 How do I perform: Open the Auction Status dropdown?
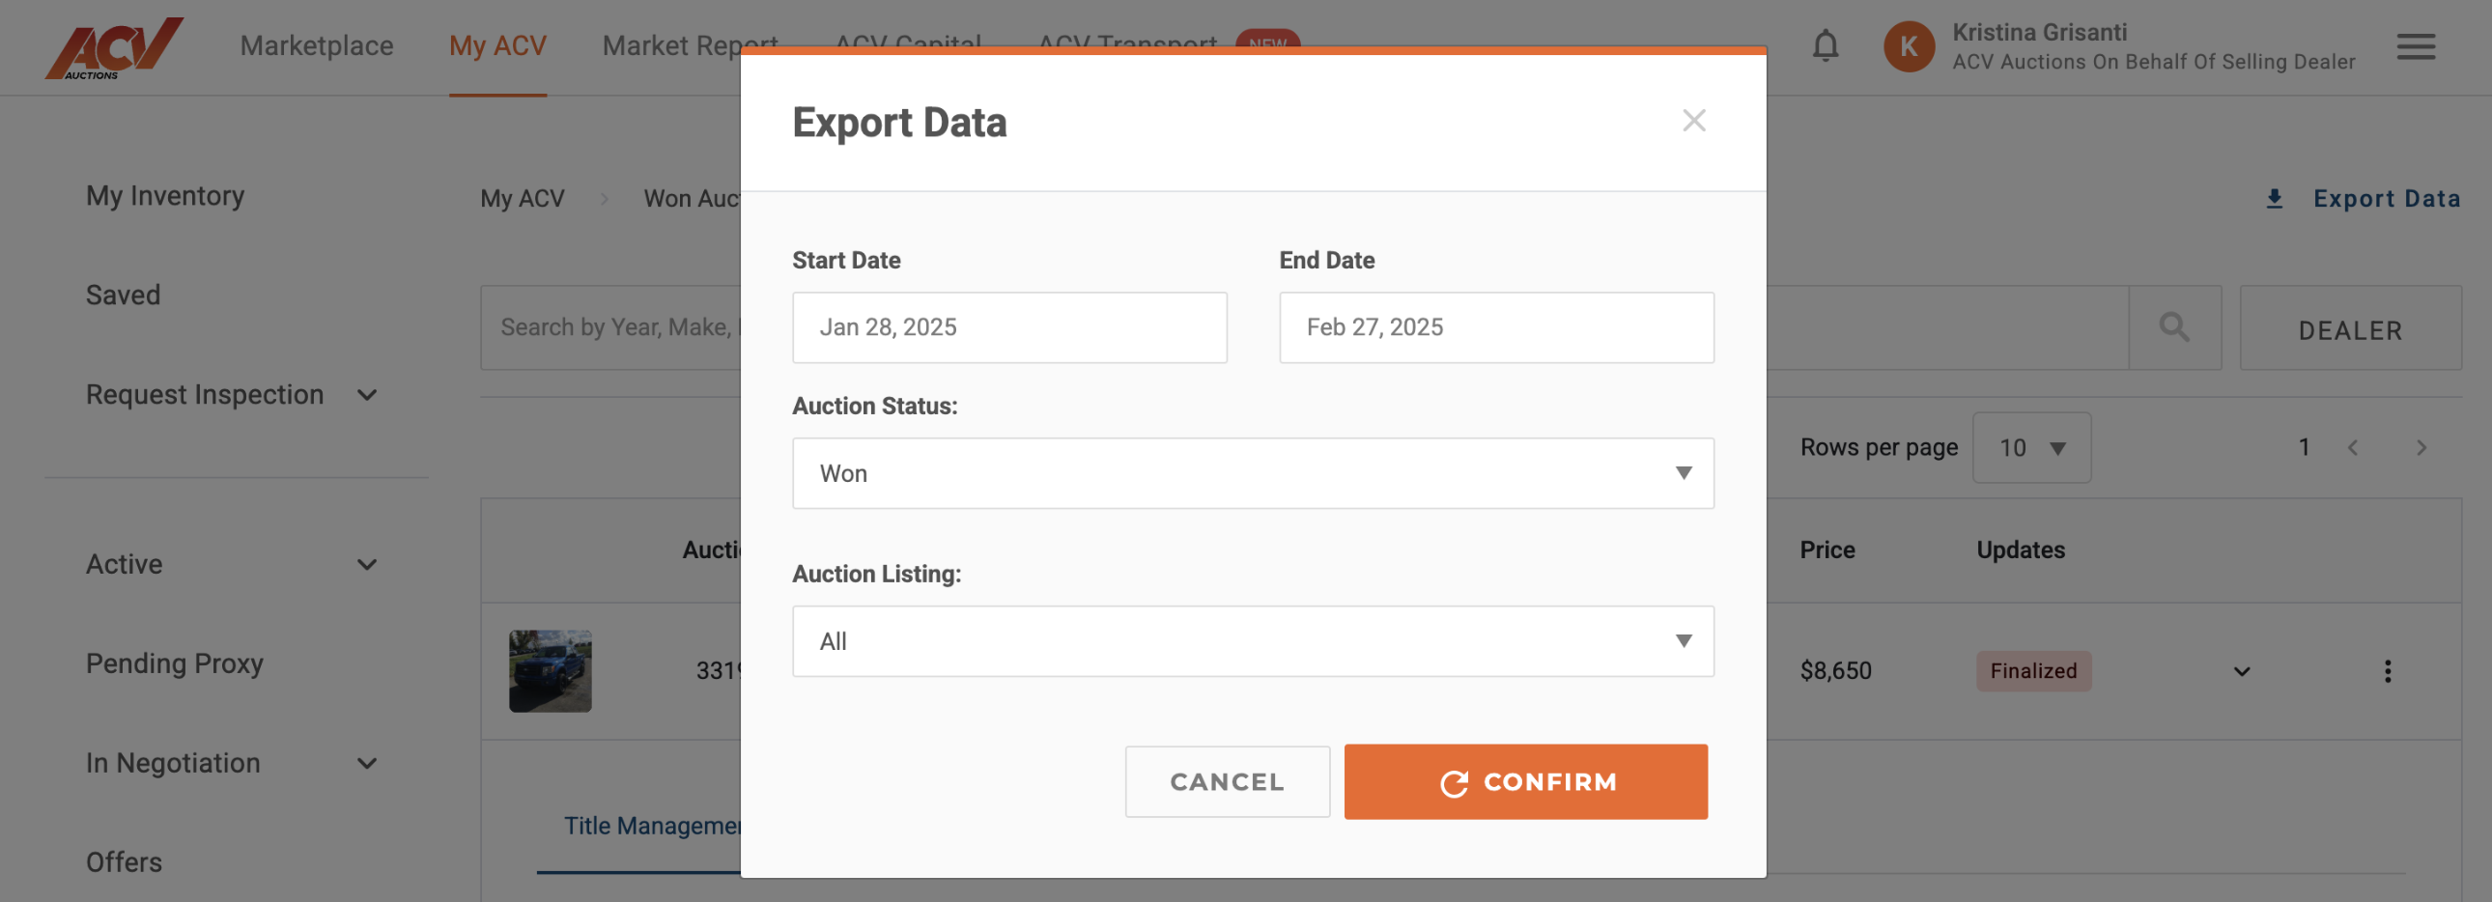pyautogui.click(x=1253, y=473)
